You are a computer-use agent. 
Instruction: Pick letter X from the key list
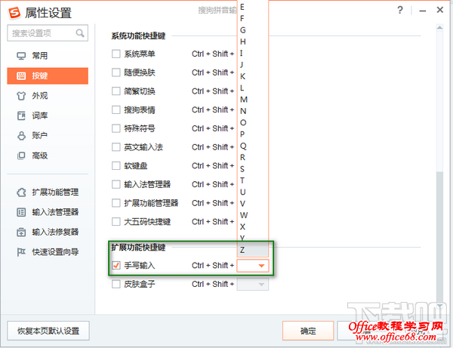coord(253,226)
